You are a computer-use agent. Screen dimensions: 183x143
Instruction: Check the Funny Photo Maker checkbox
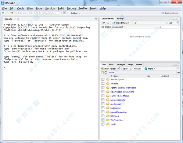(x=103, y=96)
